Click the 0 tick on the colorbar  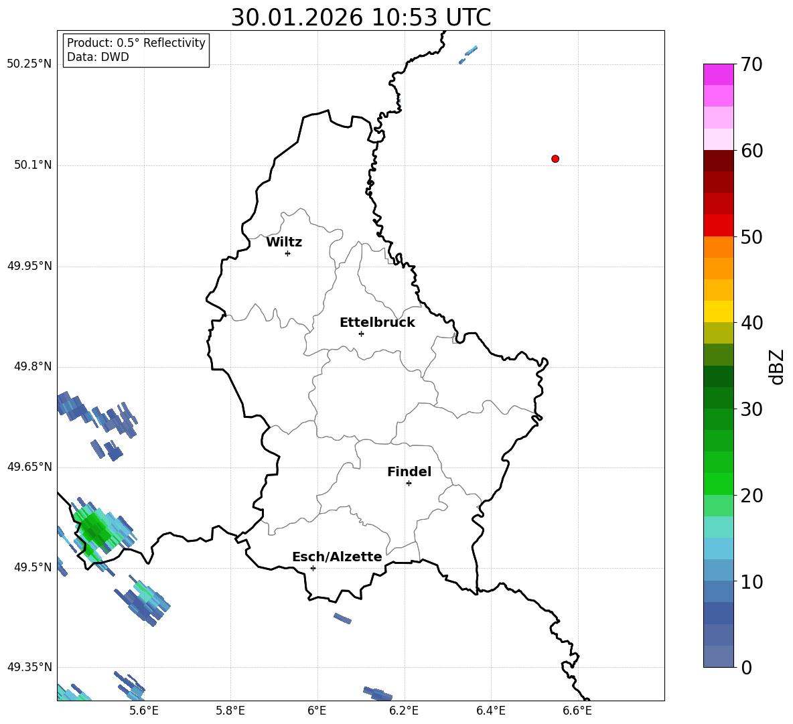click(x=746, y=667)
